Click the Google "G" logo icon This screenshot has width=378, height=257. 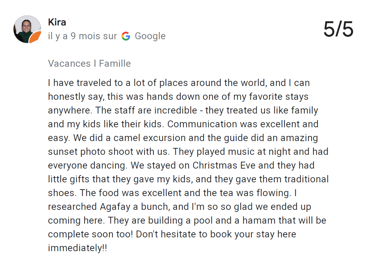coord(126,36)
